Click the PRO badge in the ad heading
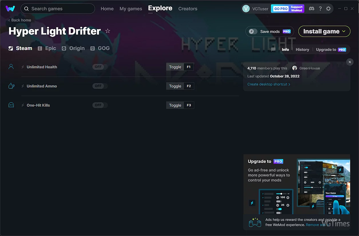The width and height of the screenshot is (359, 236). tap(278, 161)
